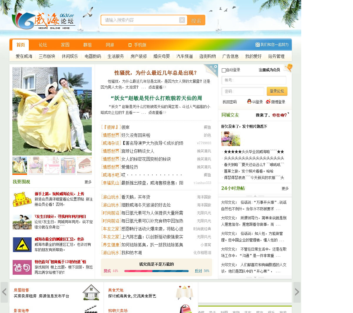
Task: Click the 手机版 phone icon
Action: (x=130, y=45)
